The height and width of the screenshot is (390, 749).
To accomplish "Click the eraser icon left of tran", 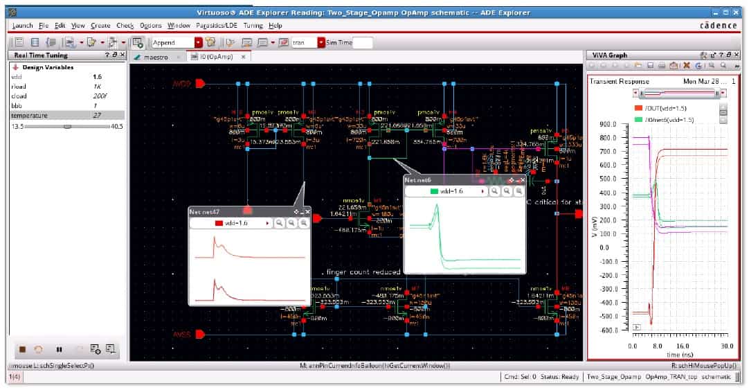I will tap(283, 42).
